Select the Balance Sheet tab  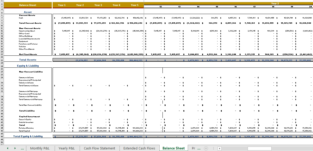(x=173, y=148)
